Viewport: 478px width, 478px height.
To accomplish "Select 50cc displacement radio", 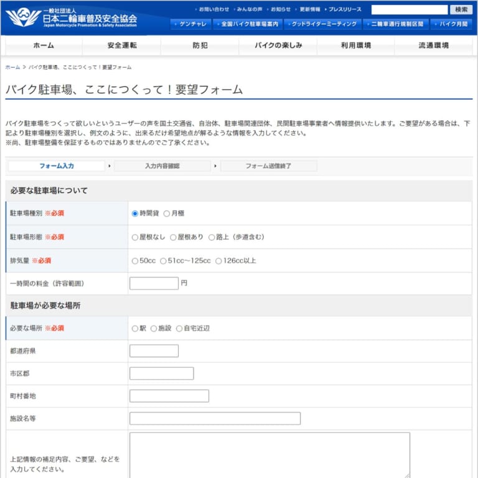I will pyautogui.click(x=134, y=261).
